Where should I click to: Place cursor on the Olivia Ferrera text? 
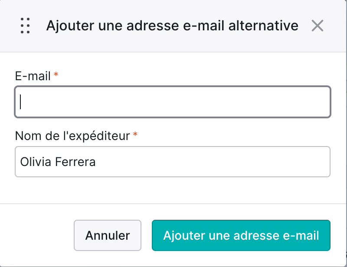[x=58, y=162]
